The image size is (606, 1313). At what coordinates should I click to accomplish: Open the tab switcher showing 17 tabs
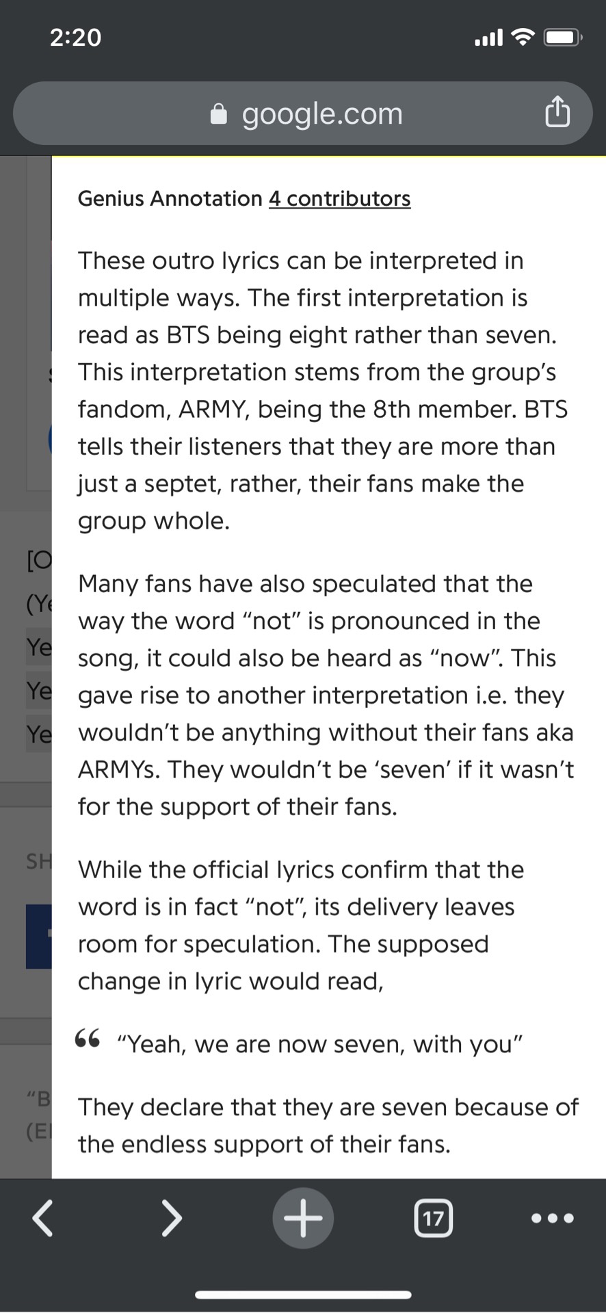point(433,1218)
